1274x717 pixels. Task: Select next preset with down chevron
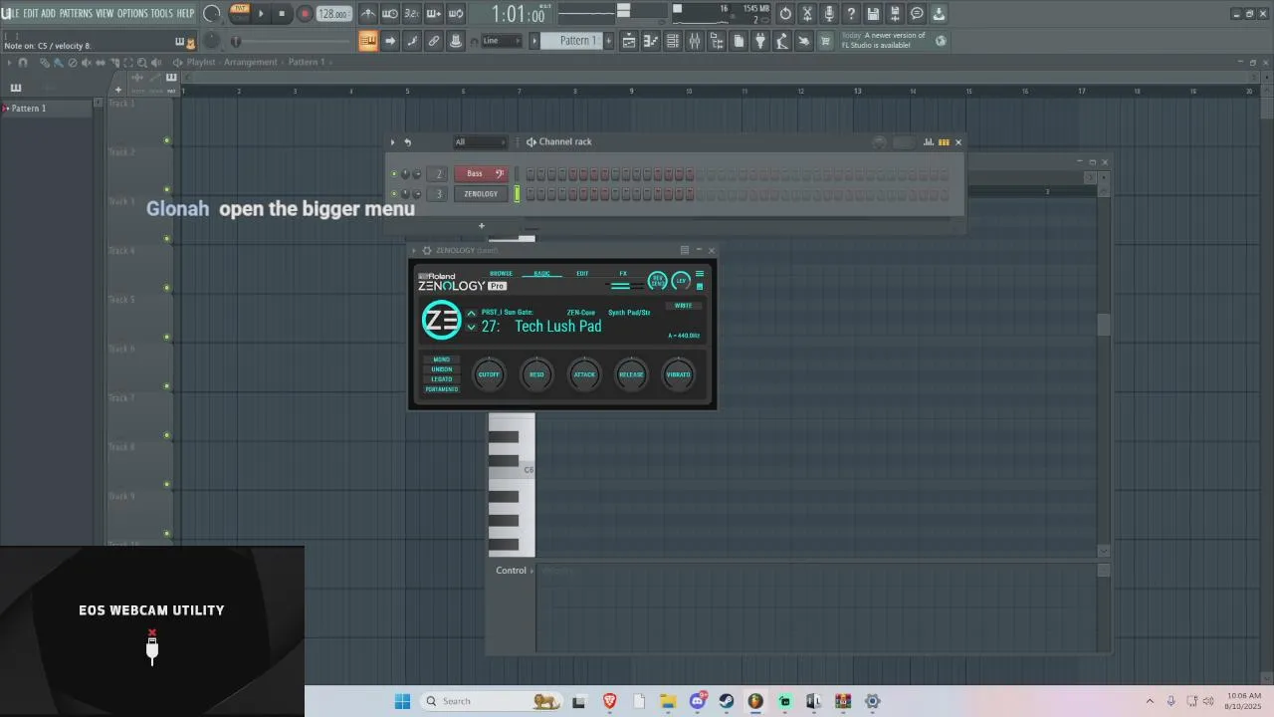coord(472,328)
